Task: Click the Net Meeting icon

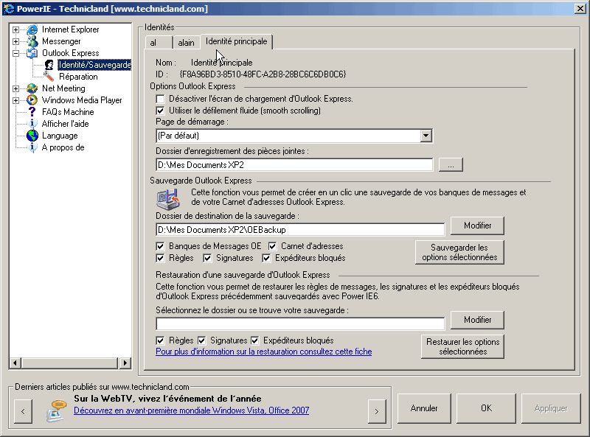Action: coord(32,88)
